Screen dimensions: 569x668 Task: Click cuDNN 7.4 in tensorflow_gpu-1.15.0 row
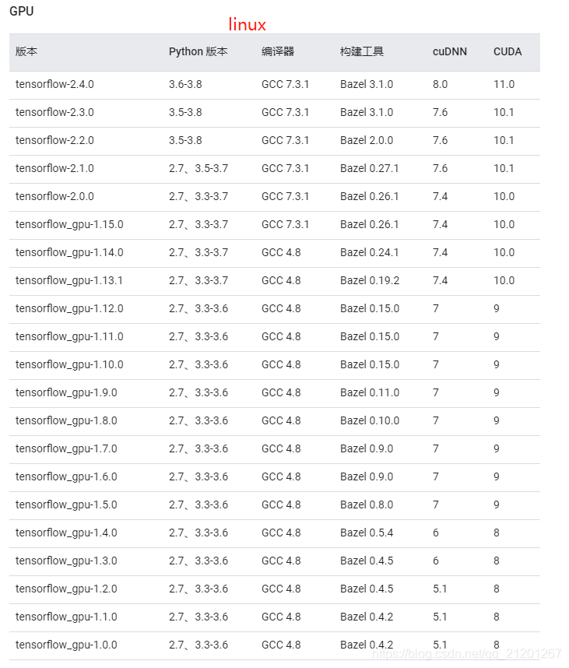coord(440,225)
